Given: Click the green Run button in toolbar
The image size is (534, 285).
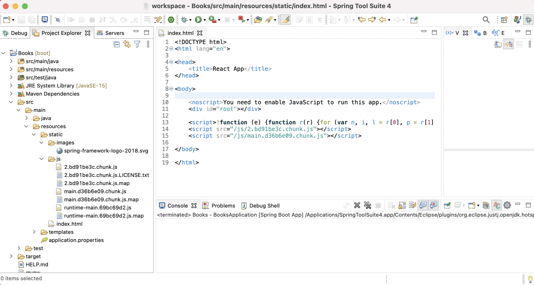Looking at the screenshot, I should click(x=198, y=20).
